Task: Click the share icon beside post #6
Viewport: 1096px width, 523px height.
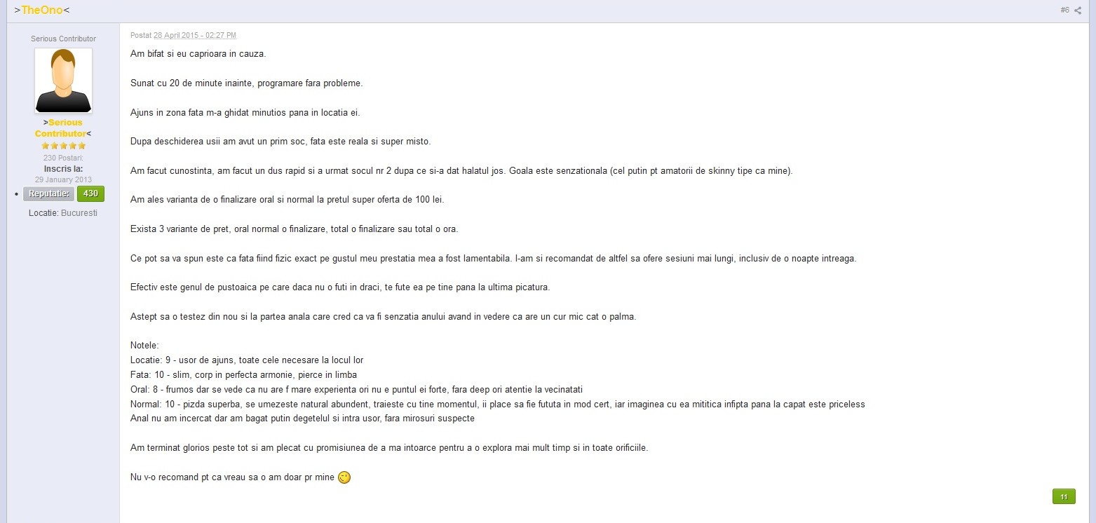Action: [x=1078, y=10]
